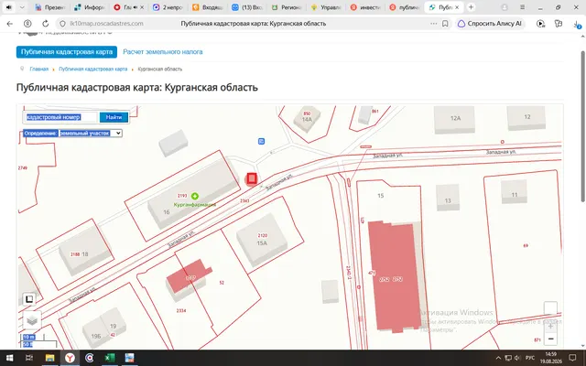Click parcel number 2749 label
The image size is (586, 366).
(x=23, y=168)
